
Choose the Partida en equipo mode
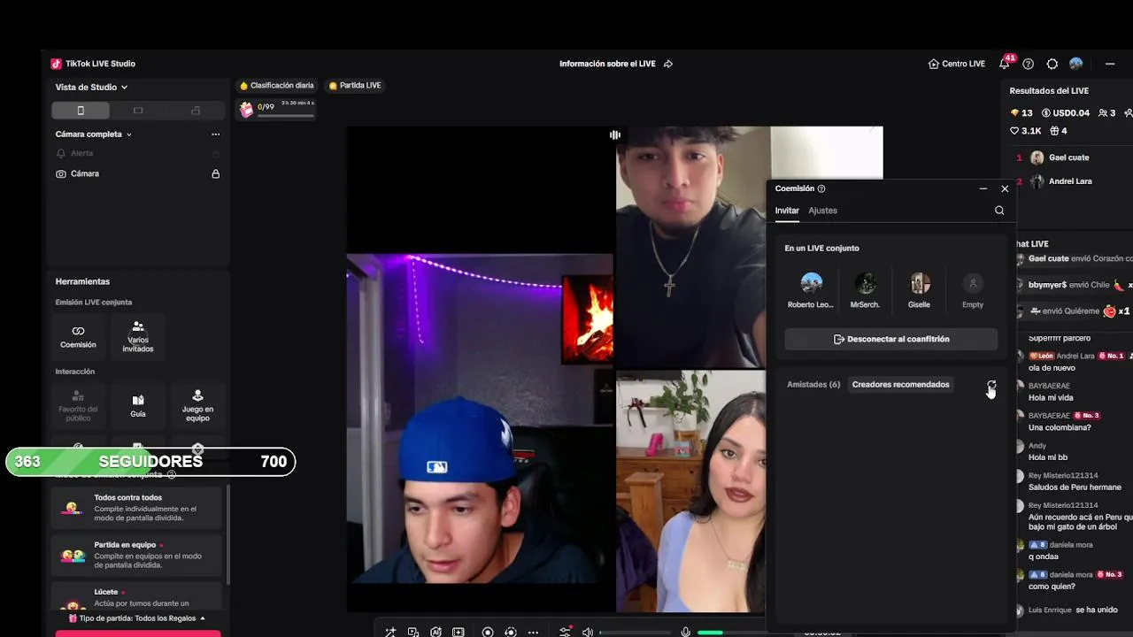point(136,556)
